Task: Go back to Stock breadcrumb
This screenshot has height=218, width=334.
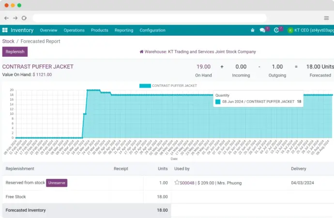Action: coord(8,41)
